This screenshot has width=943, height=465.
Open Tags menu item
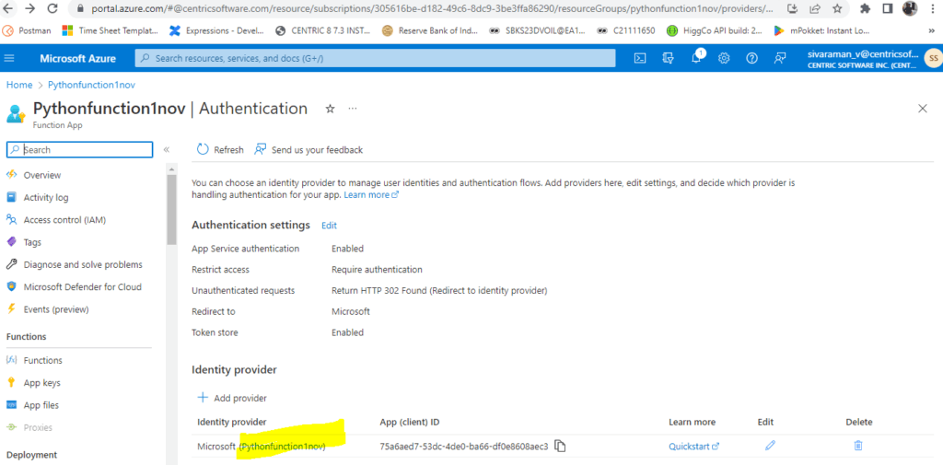[x=32, y=242]
